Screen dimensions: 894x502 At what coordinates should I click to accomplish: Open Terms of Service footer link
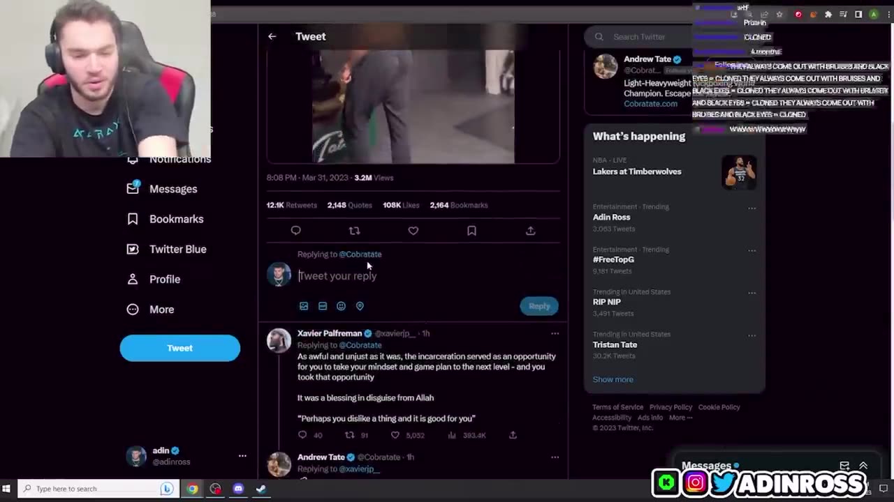[617, 407]
